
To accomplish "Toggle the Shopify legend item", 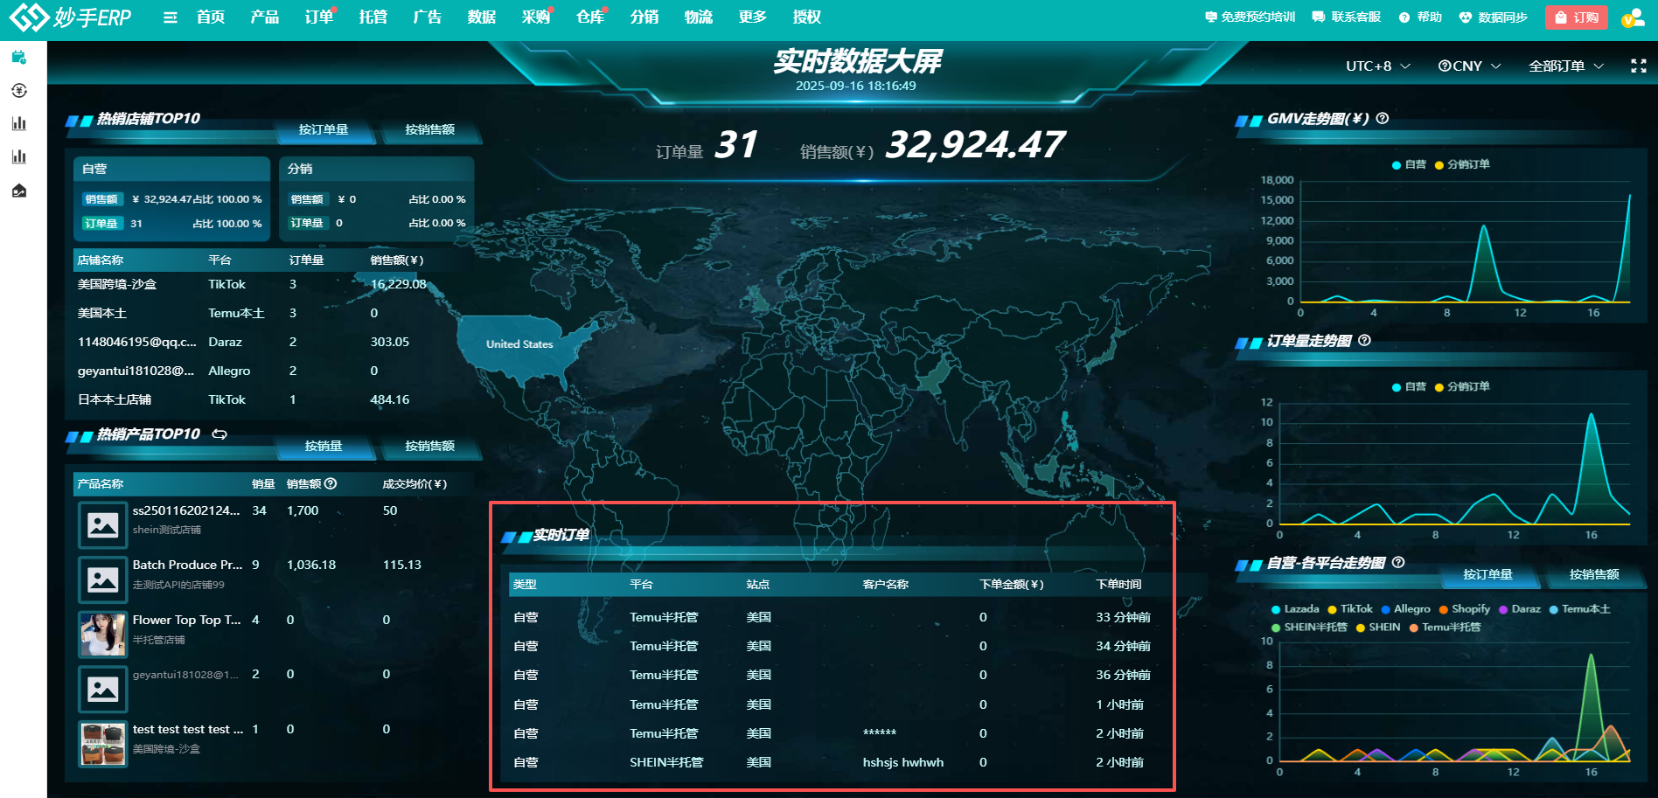I will point(1465,609).
